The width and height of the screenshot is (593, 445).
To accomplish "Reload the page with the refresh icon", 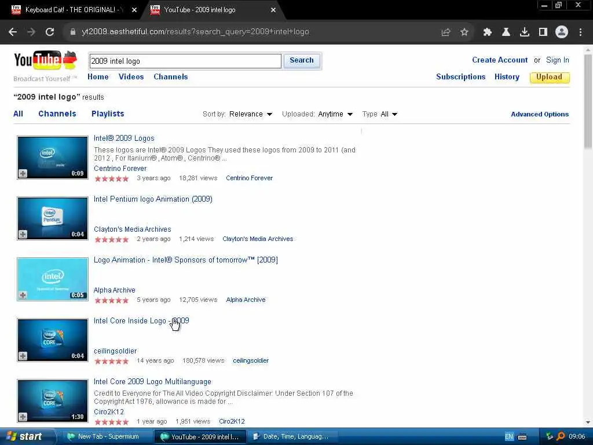I will pyautogui.click(x=50, y=32).
